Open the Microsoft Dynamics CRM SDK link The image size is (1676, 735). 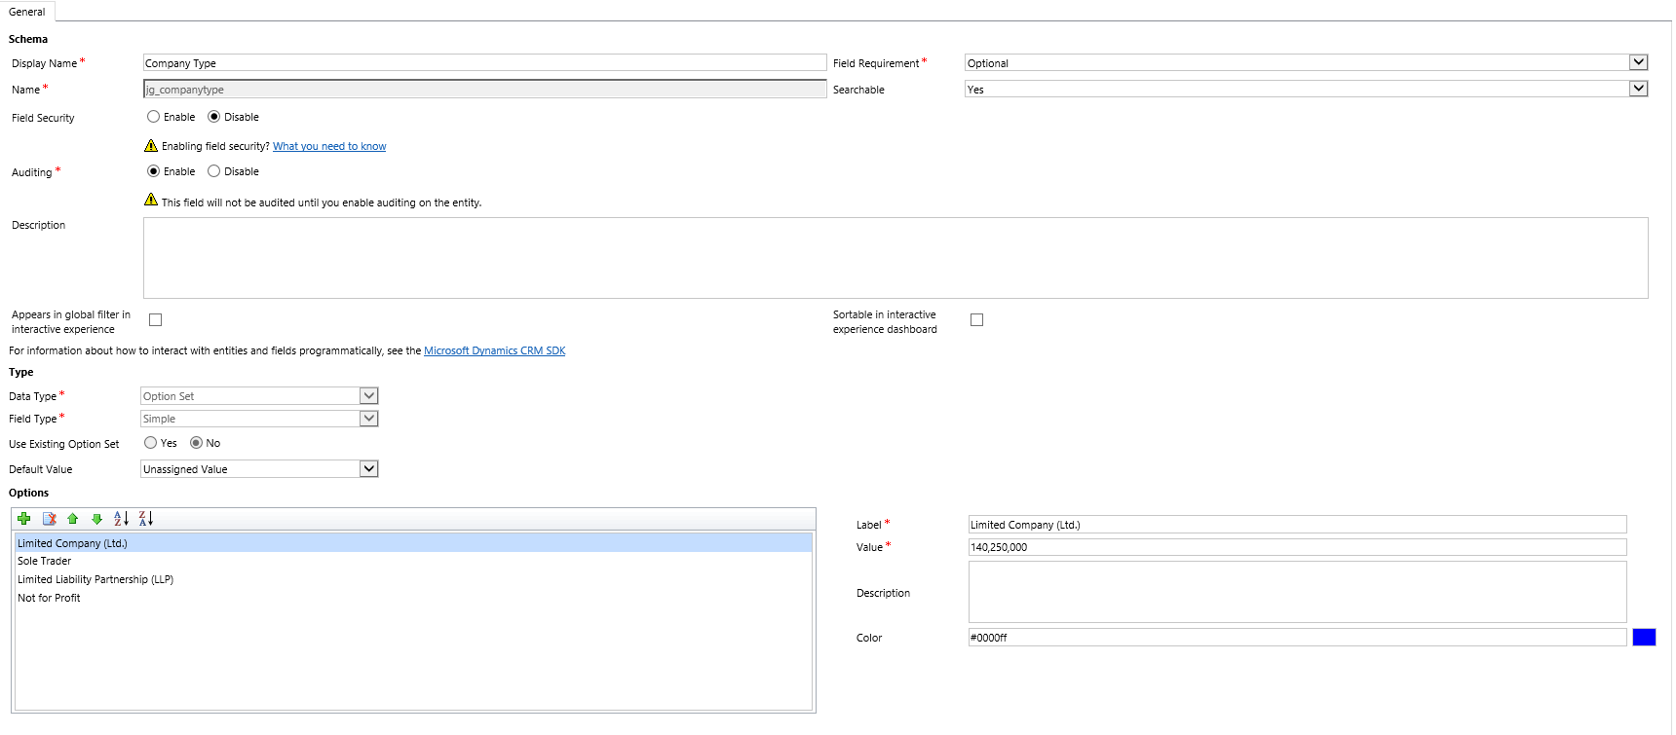click(x=494, y=351)
